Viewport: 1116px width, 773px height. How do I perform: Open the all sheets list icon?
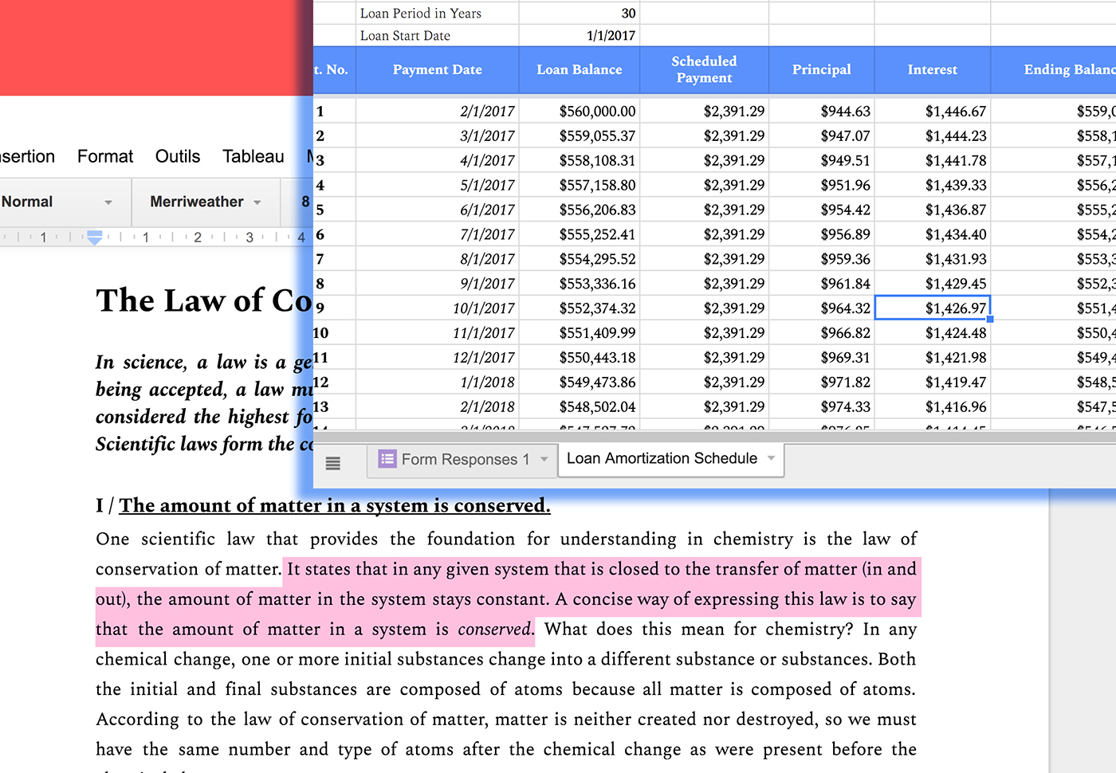click(333, 463)
